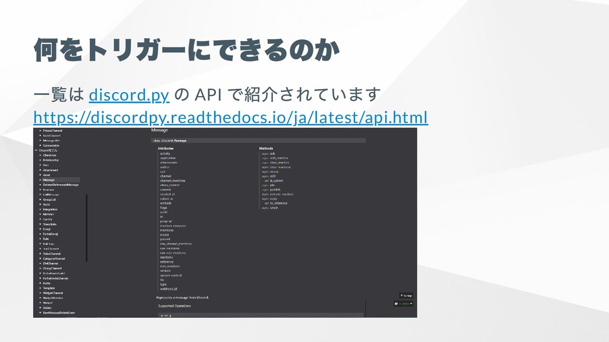Select VoiceChannel in the sidebar
Screen dimensions: 609x342
(52, 254)
